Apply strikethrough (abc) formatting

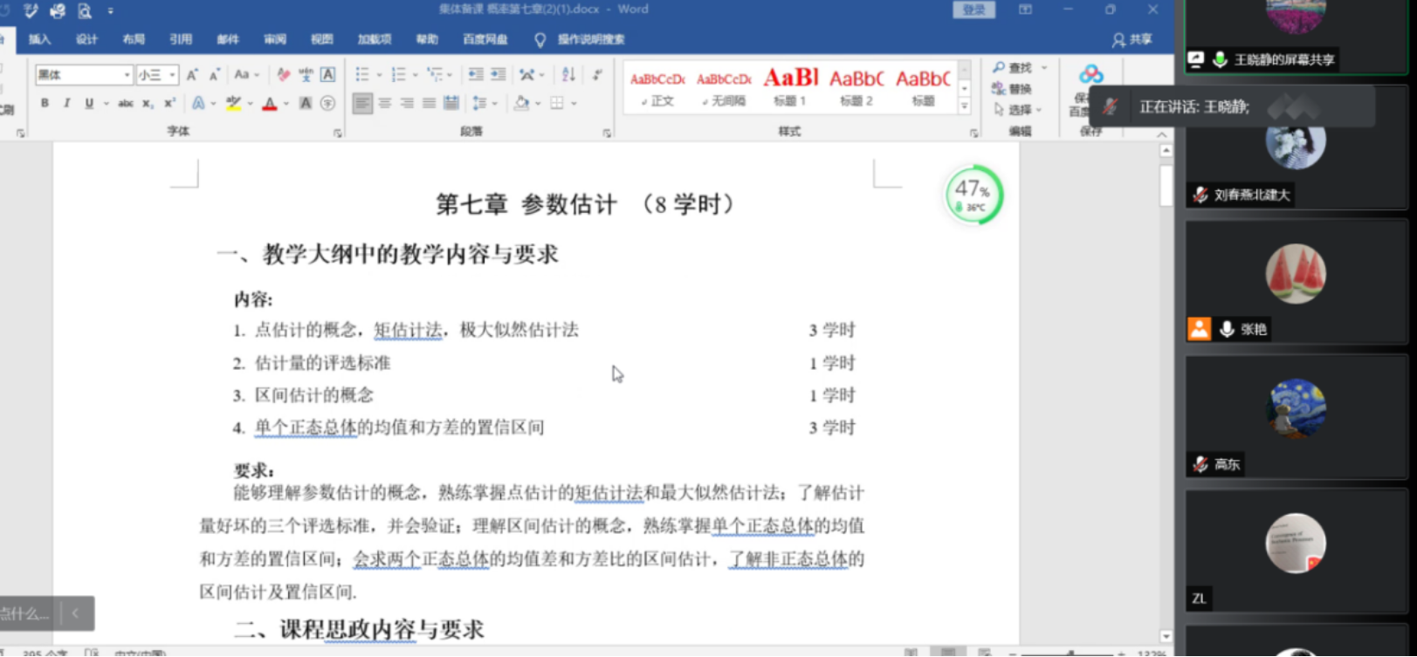tap(126, 104)
